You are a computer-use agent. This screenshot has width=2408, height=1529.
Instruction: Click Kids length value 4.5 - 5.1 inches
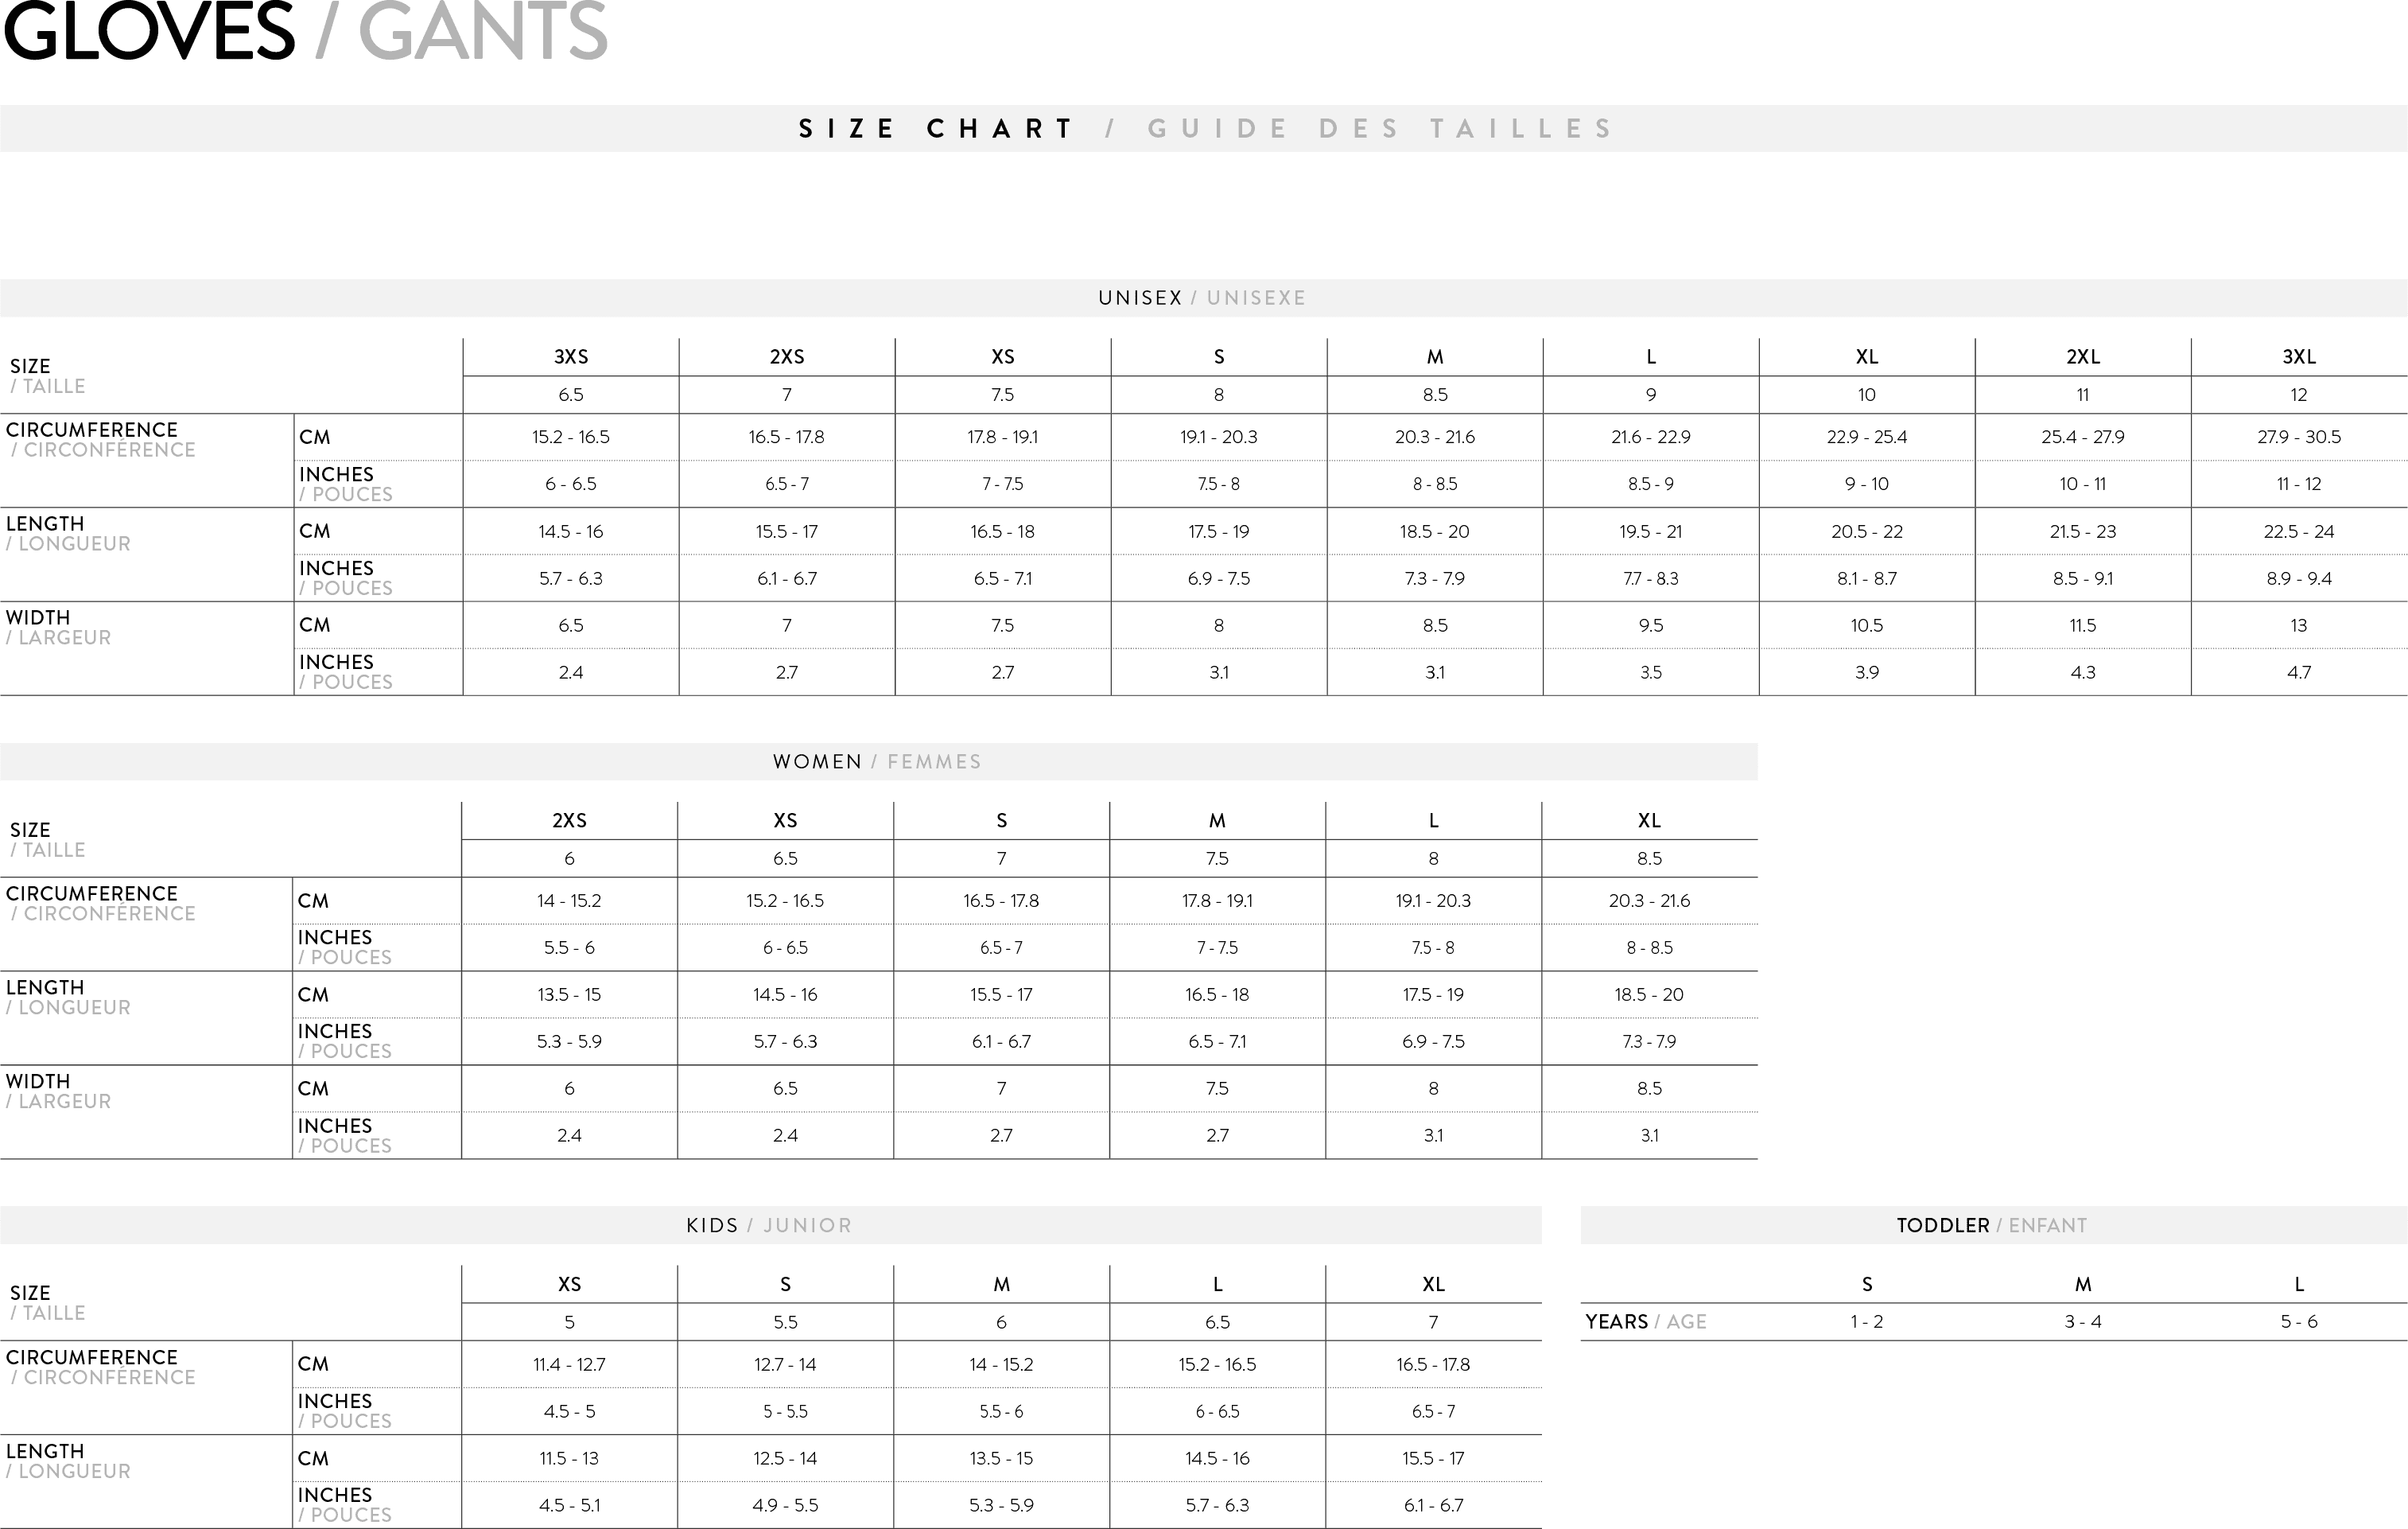tap(569, 1505)
